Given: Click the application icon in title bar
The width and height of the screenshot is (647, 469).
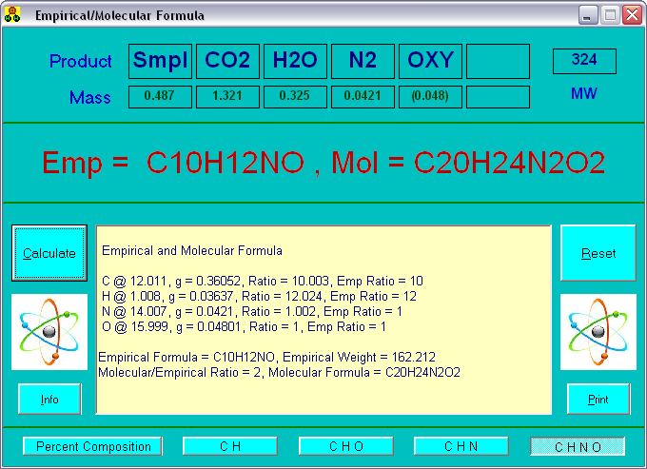Looking at the screenshot, I should tap(12, 14).
